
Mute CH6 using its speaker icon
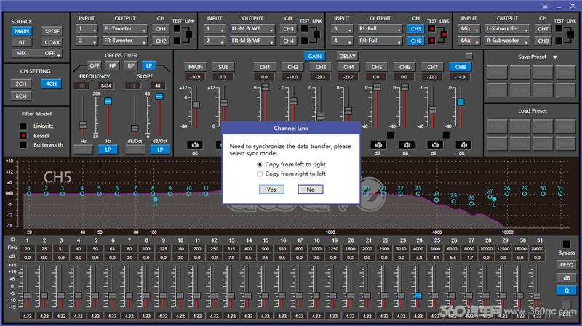coord(407,144)
